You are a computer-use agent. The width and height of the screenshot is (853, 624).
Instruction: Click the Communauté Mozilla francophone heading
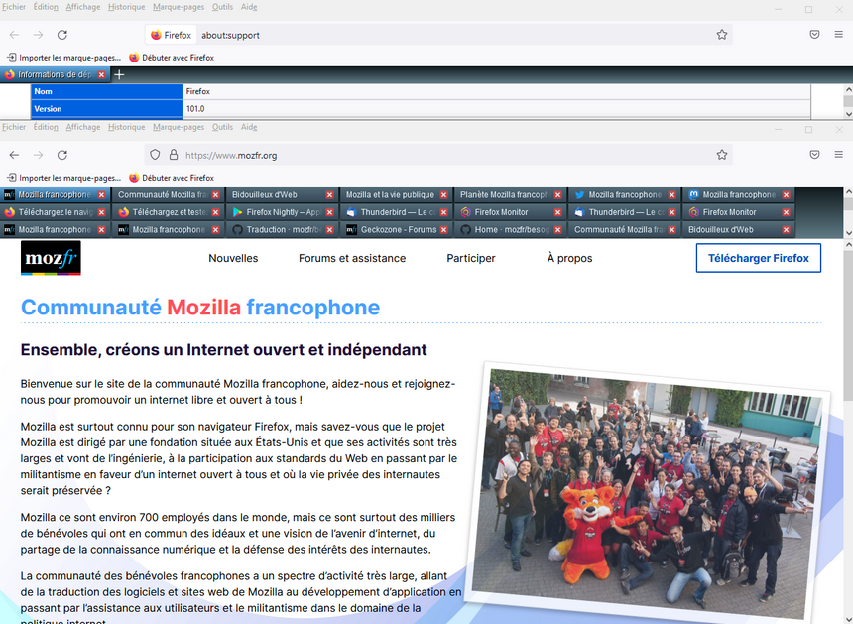pyautogui.click(x=200, y=308)
